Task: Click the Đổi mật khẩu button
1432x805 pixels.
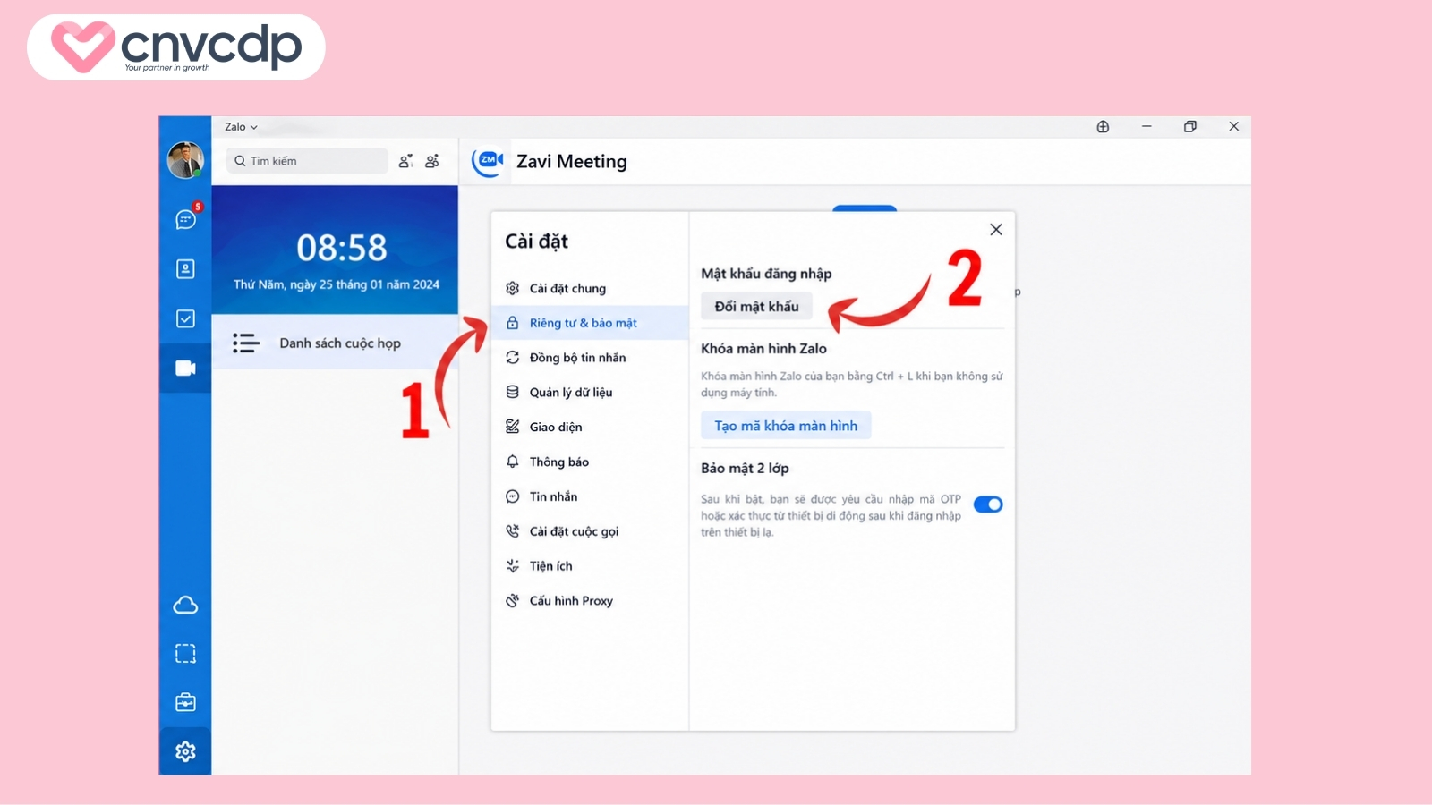Action: 756,307
